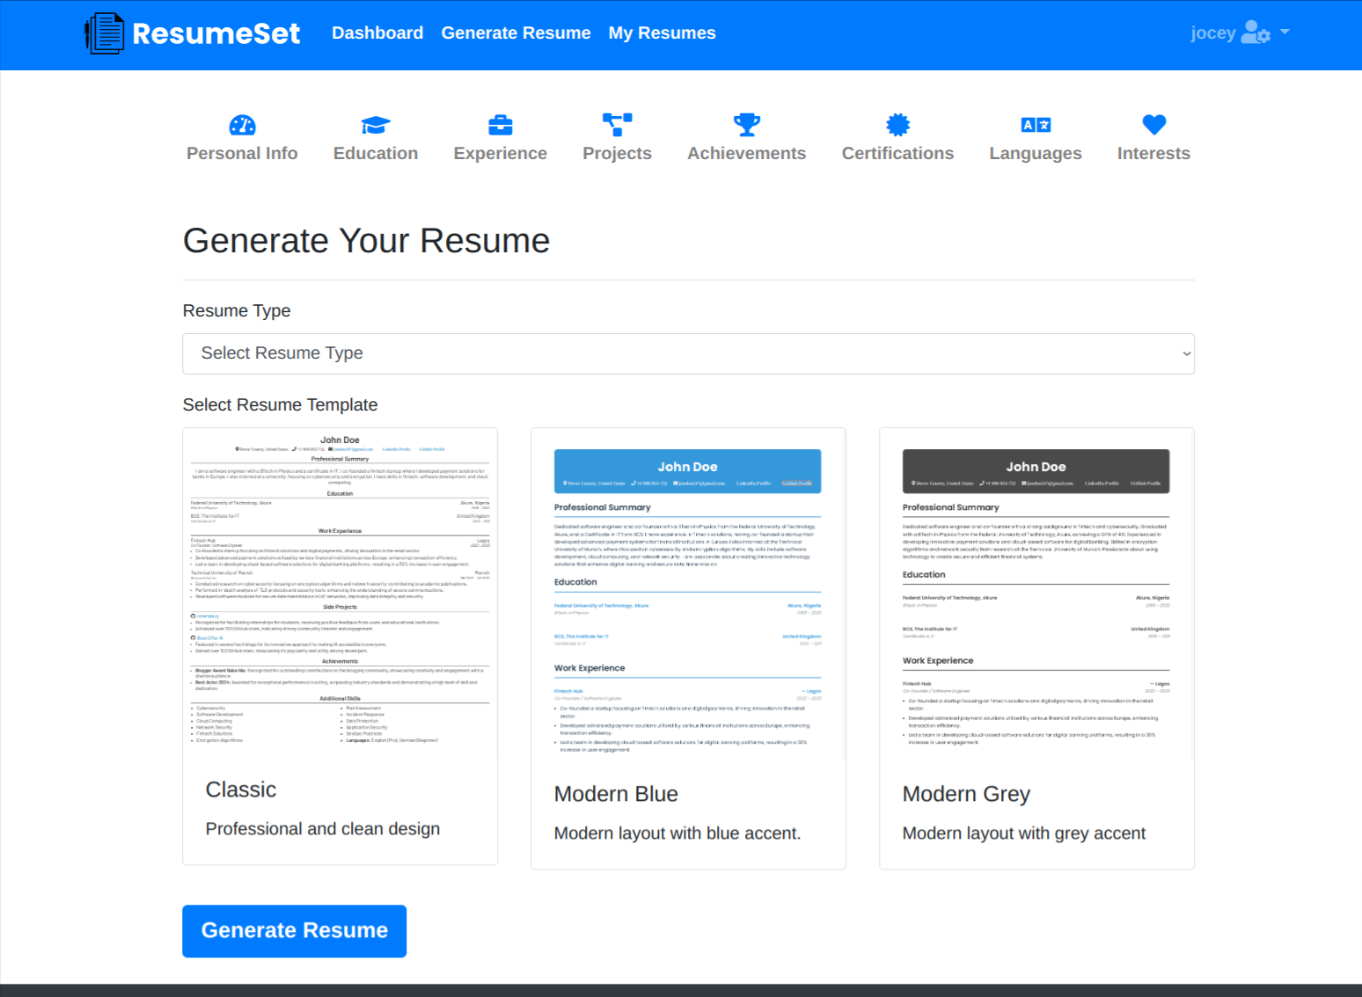Click the user settings icon next to jocey

coord(1256,33)
